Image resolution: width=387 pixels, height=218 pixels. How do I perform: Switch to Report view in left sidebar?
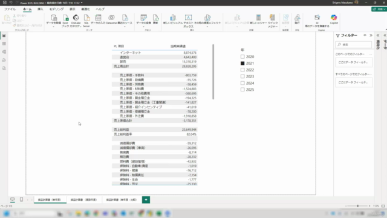point(4,36)
